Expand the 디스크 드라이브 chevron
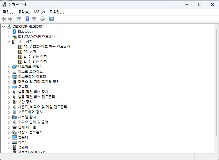Screen dimensions: 219x160 [x=9, y=72]
